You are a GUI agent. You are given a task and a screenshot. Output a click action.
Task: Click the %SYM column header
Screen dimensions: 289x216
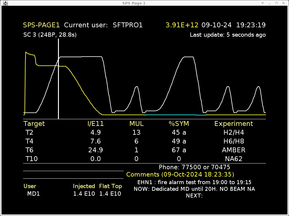click(179, 124)
